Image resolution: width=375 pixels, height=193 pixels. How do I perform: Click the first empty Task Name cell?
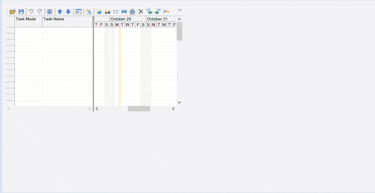click(x=67, y=30)
